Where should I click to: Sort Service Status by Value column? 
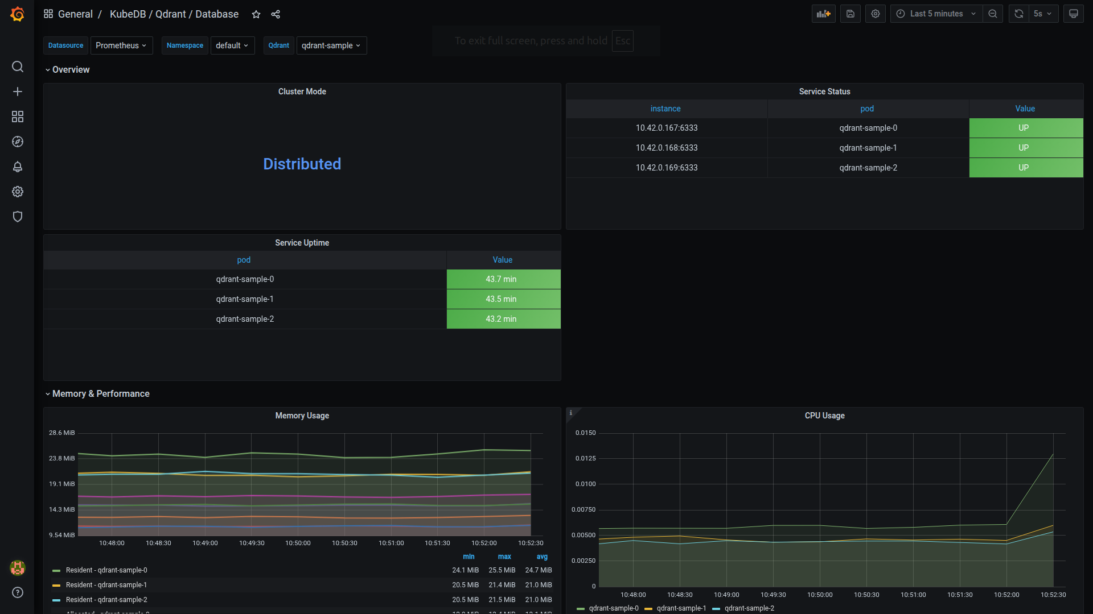(1025, 109)
